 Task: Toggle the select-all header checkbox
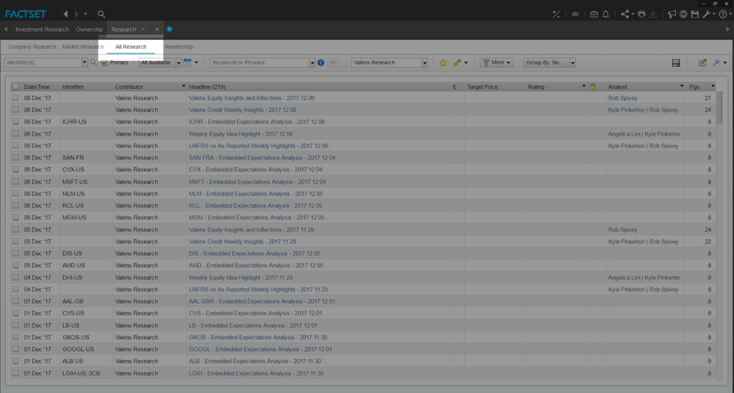tap(15, 87)
